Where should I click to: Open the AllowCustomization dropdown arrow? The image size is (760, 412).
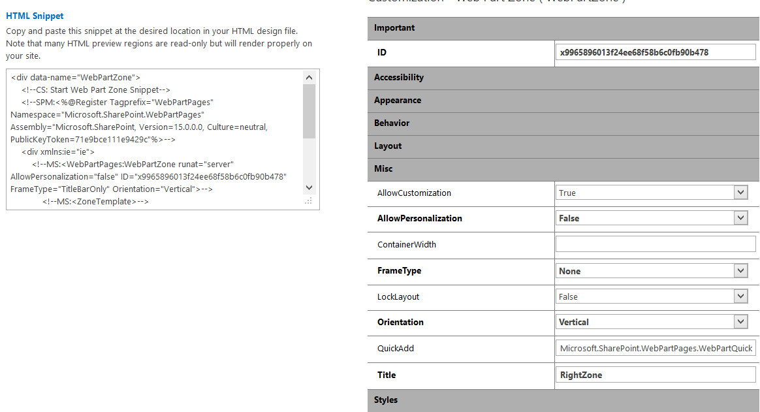tap(740, 192)
